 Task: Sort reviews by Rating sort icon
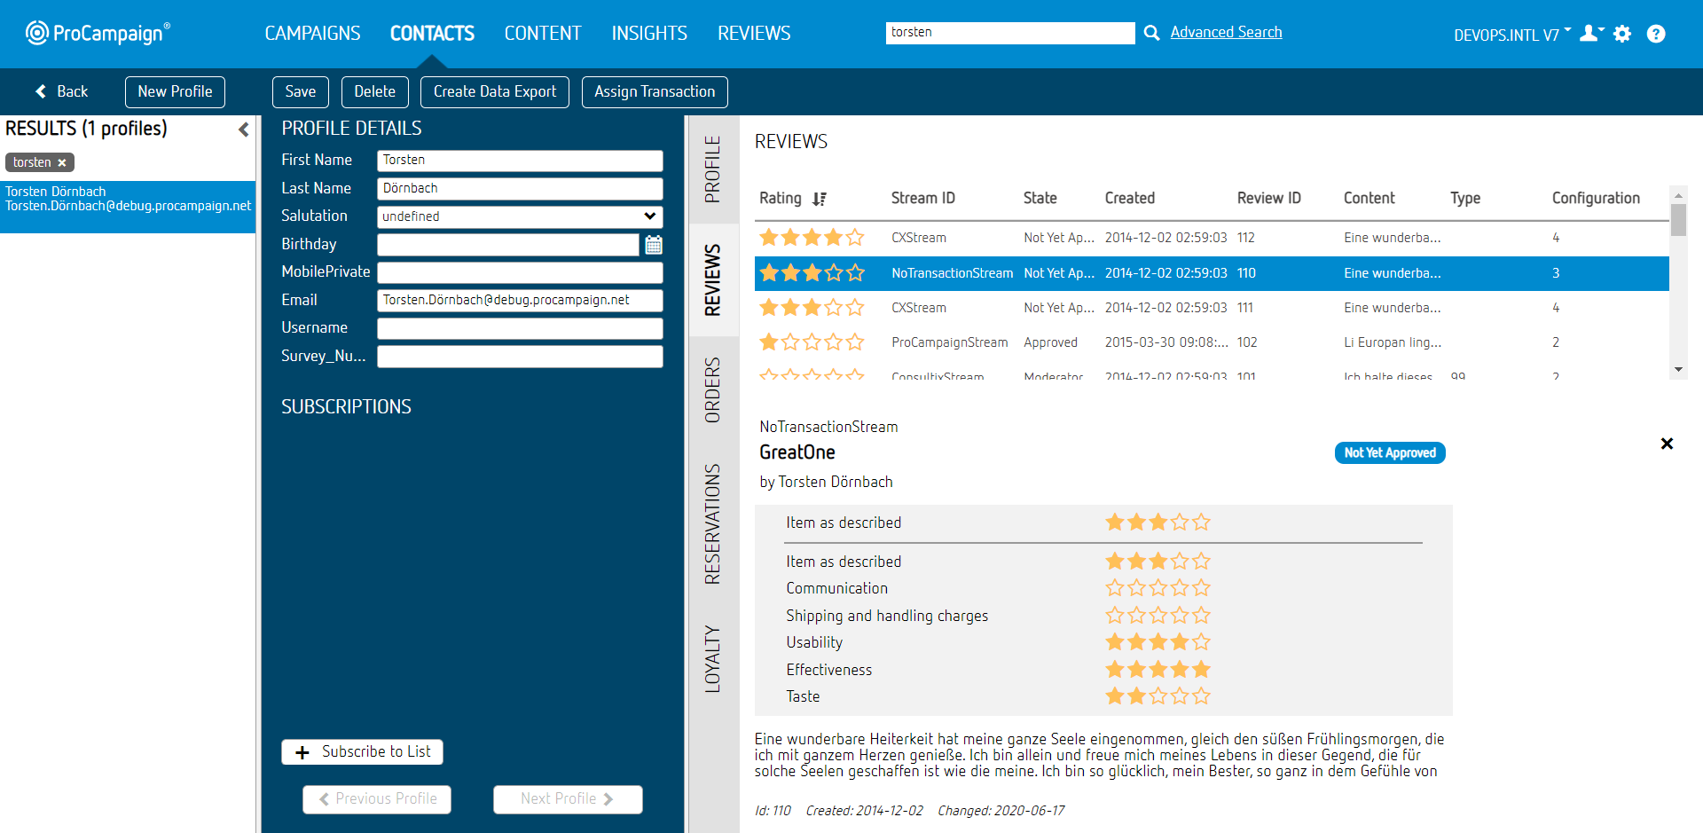(820, 199)
